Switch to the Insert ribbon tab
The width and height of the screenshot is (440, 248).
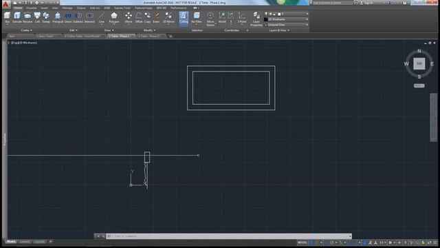tap(44, 8)
